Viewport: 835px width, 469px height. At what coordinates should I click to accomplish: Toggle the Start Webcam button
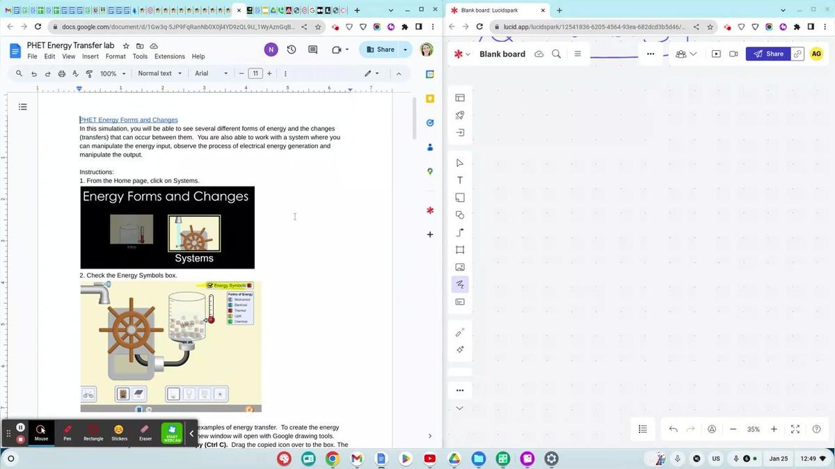click(x=172, y=433)
